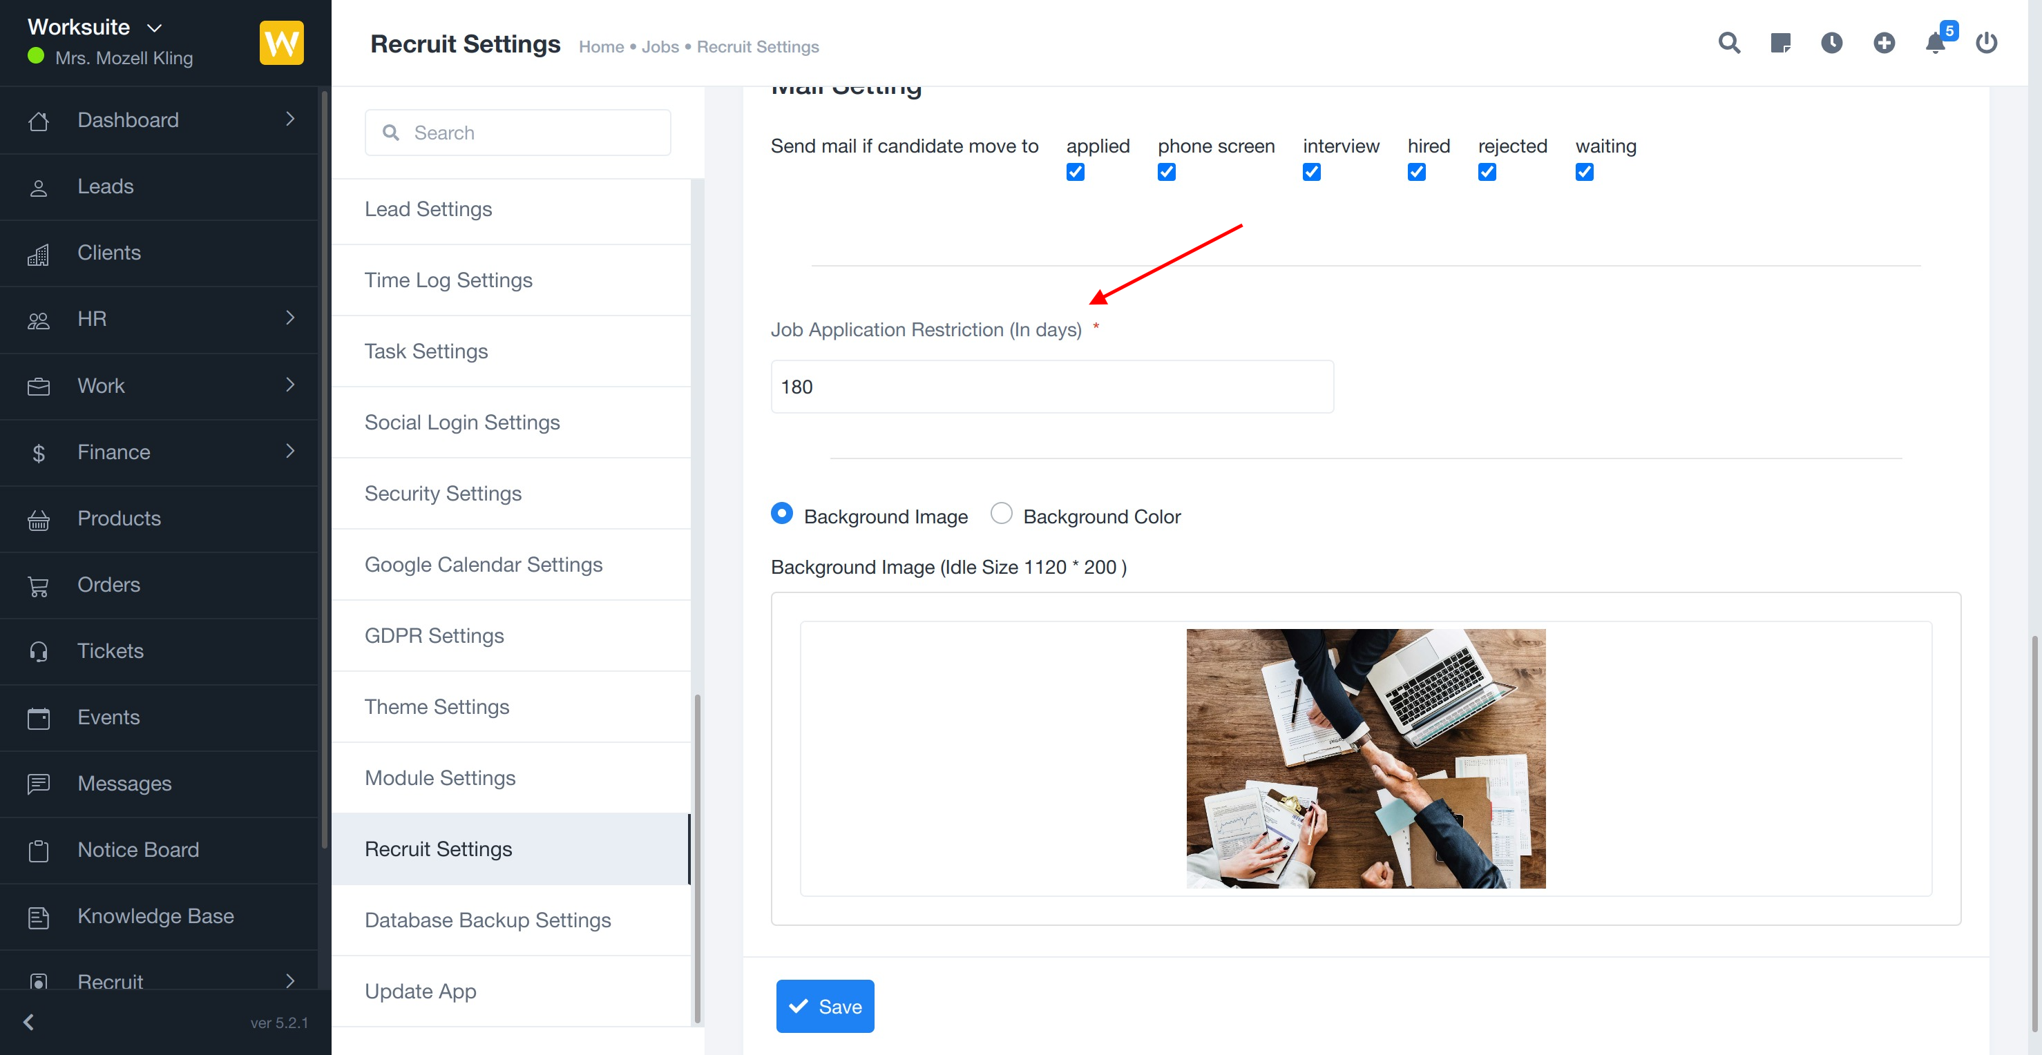
Task: Select the Background Color radio option
Action: 1001,513
